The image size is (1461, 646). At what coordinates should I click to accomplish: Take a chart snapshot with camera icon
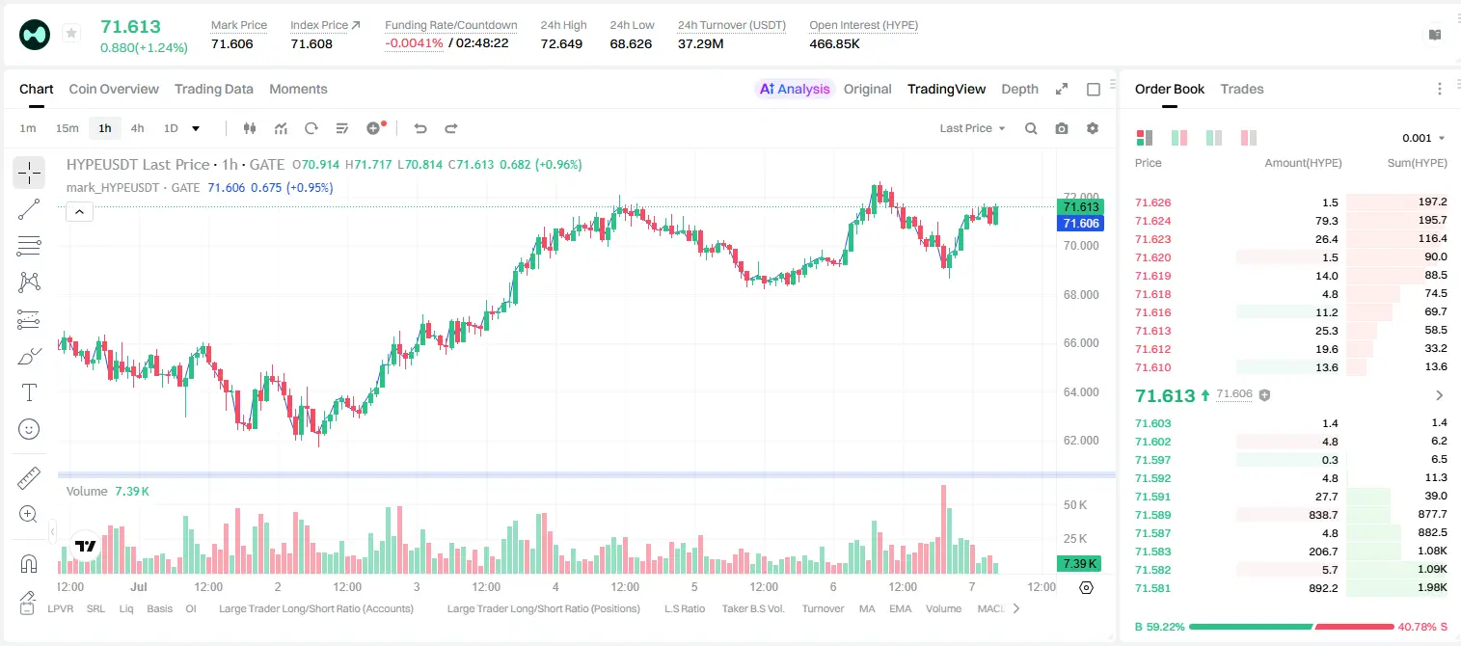(x=1062, y=128)
